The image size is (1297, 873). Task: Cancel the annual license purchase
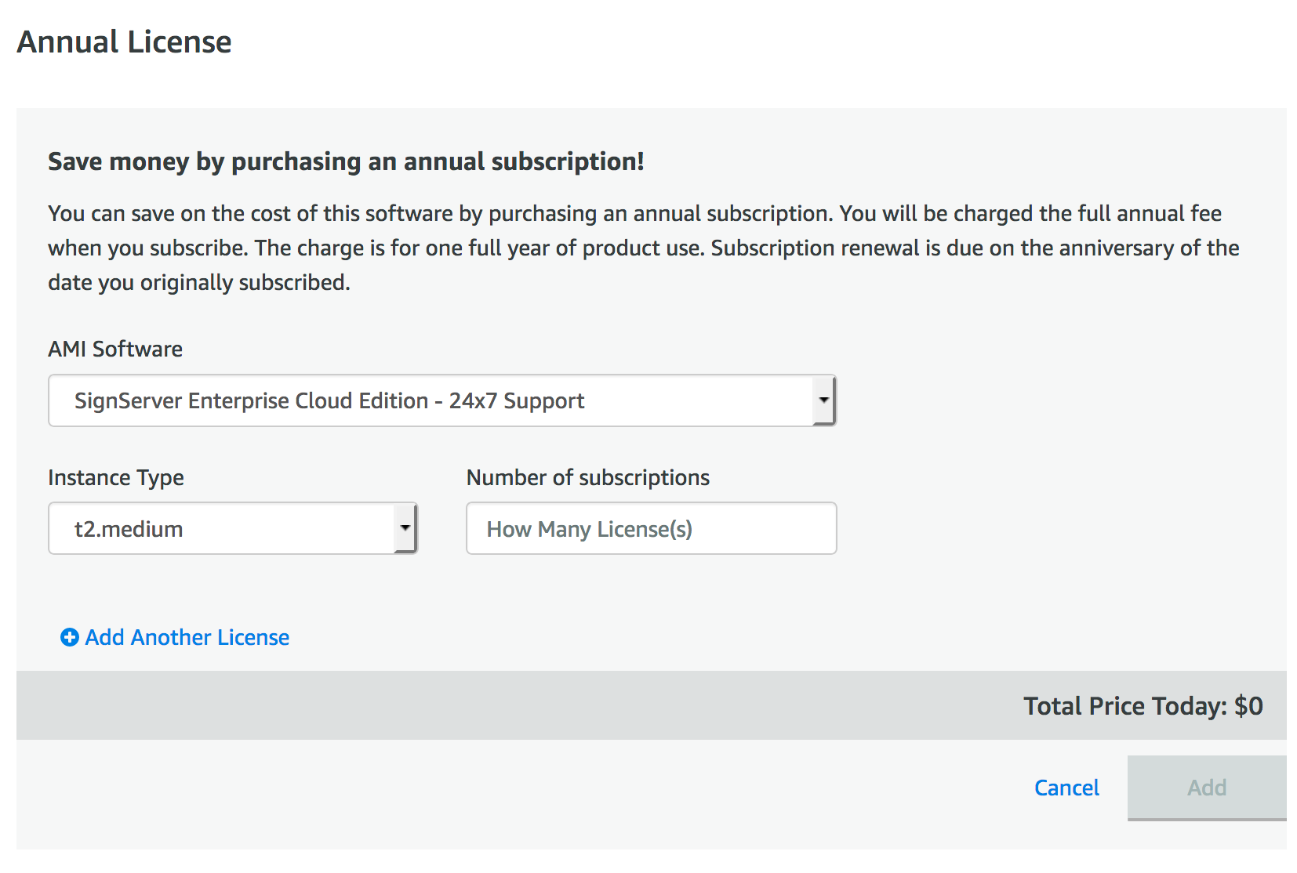(x=1066, y=788)
